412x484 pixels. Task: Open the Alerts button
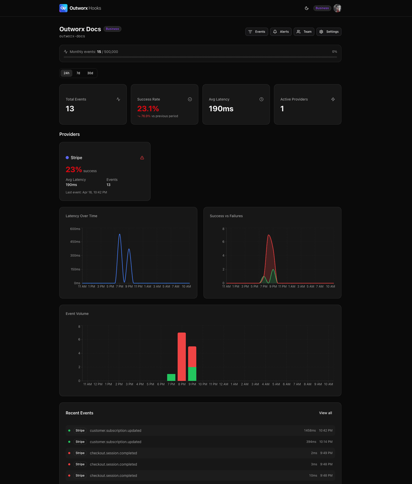click(281, 32)
